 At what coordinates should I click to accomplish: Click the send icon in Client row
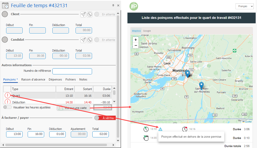pos(83,14)
